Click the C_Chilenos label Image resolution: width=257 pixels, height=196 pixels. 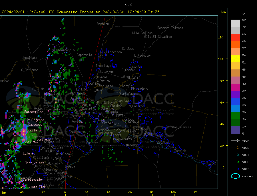point(30,70)
